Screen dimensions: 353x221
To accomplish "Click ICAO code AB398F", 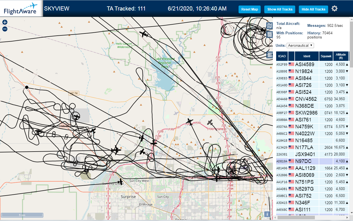I will [282, 92].
